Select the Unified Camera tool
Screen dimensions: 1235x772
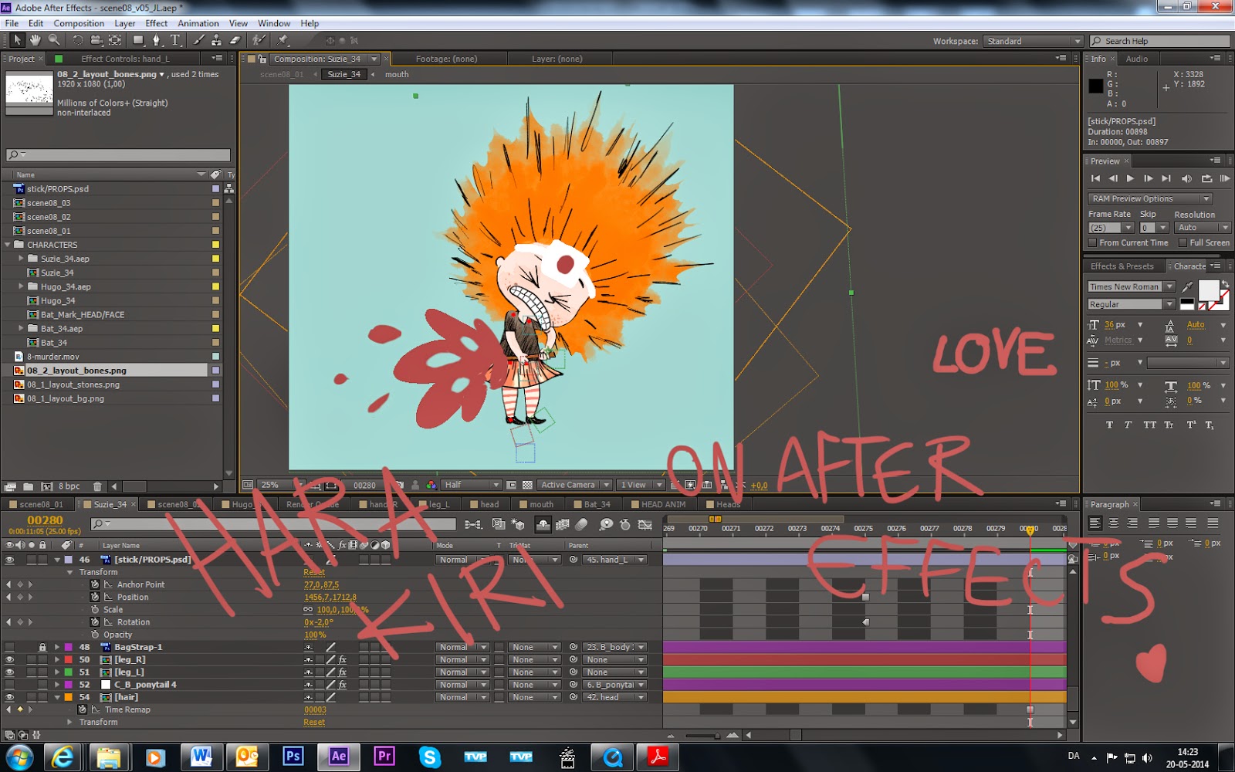(96, 40)
